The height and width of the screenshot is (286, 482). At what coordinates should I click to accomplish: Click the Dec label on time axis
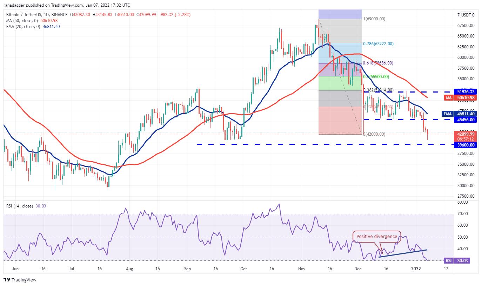tap(357, 269)
